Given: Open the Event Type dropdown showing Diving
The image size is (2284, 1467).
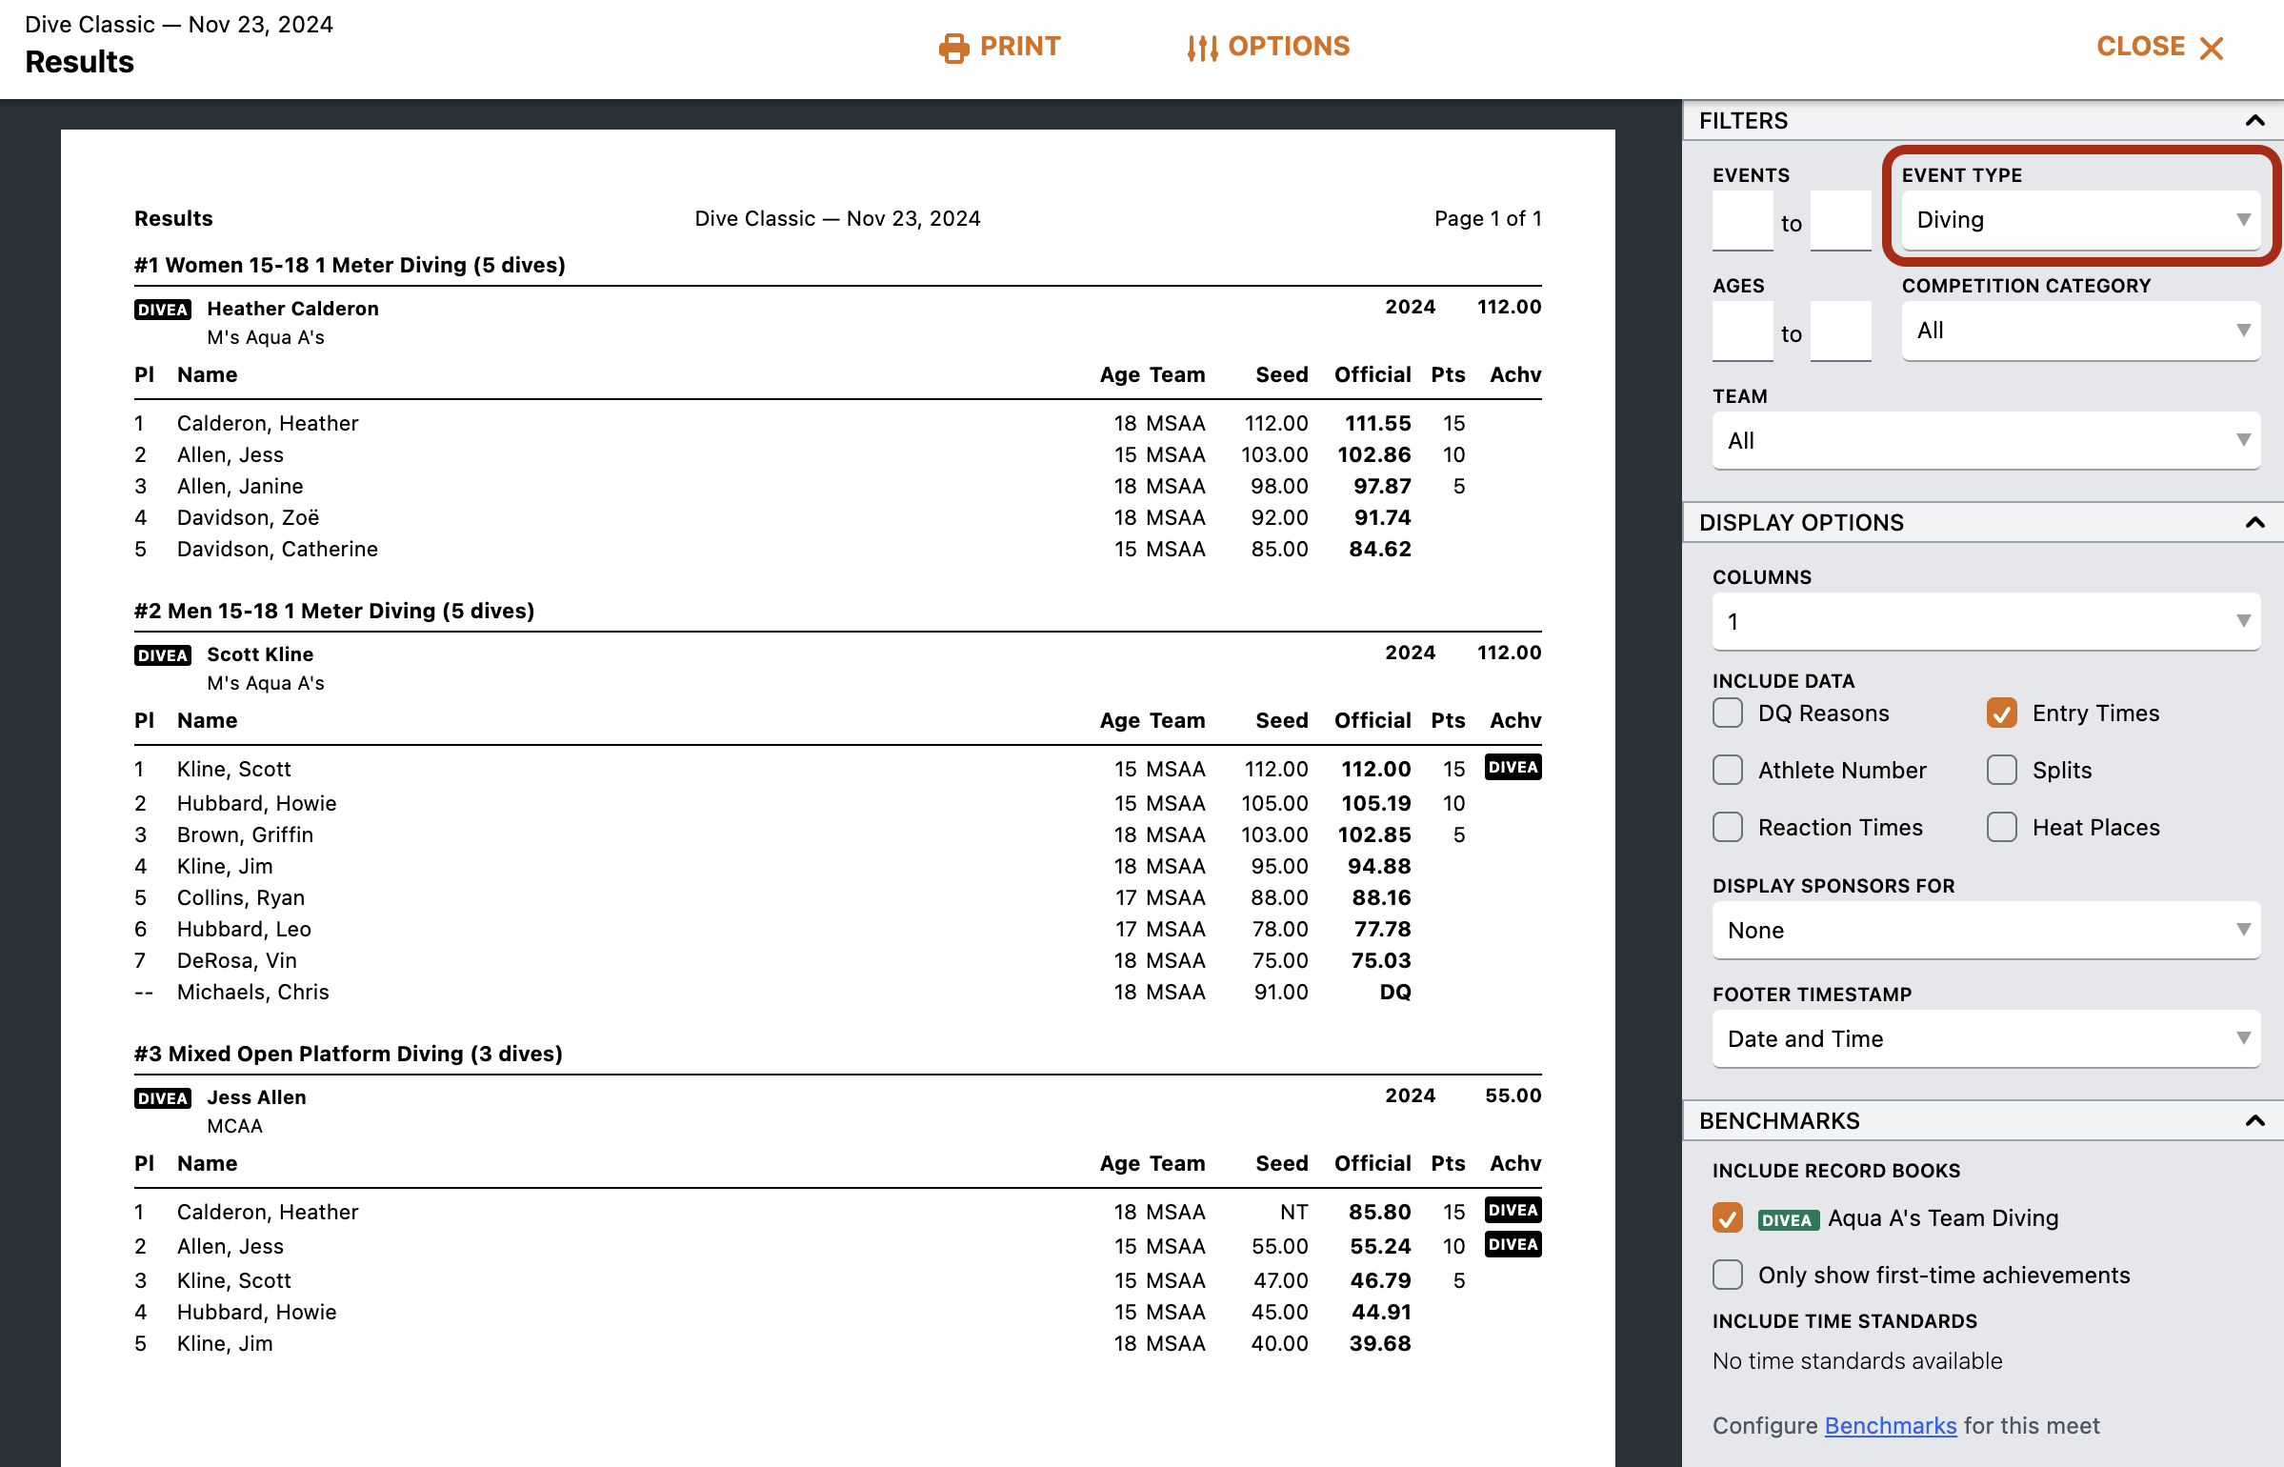Looking at the screenshot, I should pyautogui.click(x=2080, y=220).
